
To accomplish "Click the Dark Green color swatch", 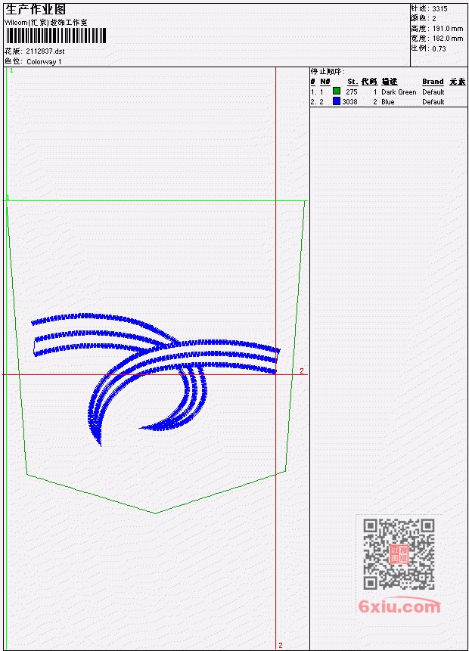I will [x=337, y=91].
